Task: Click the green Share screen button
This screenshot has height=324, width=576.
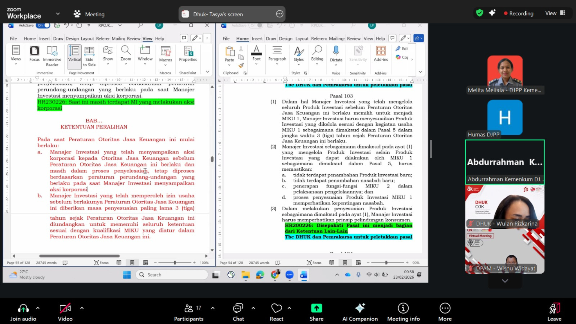Action: point(316,308)
